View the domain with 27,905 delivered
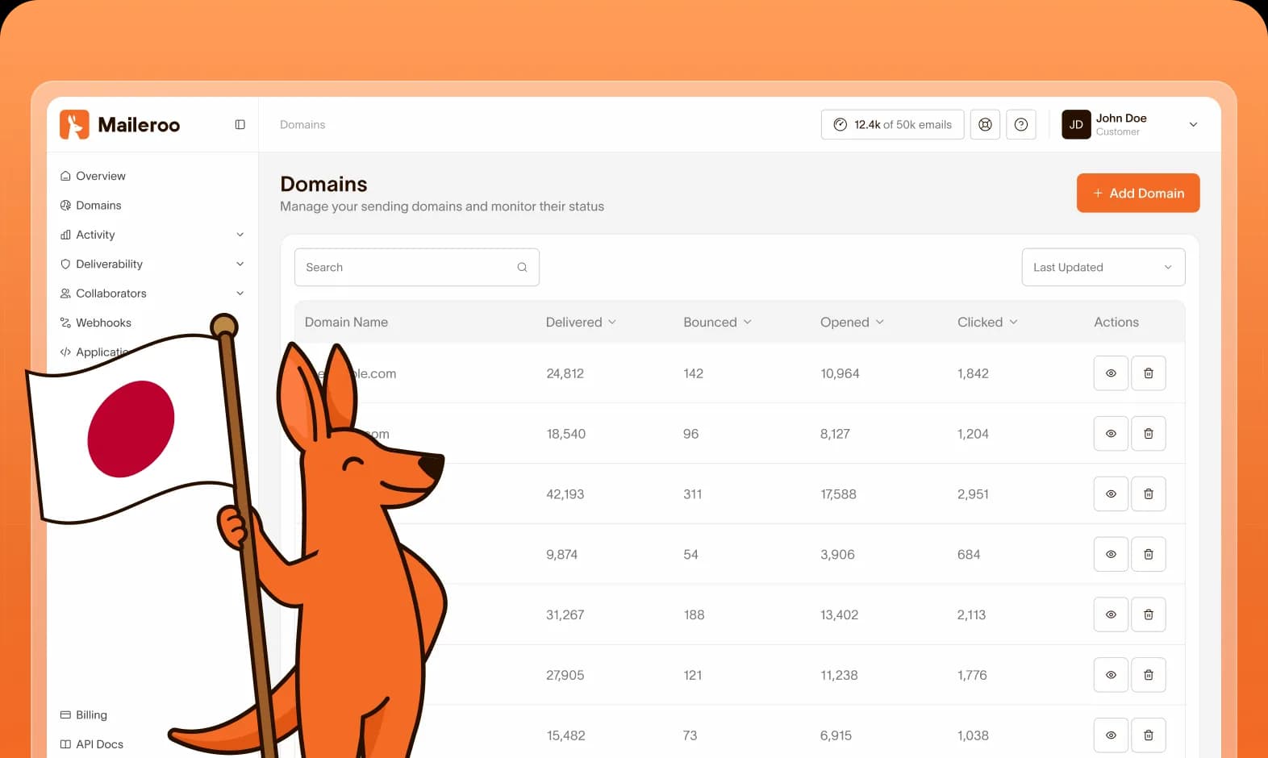Viewport: 1268px width, 758px height. 1111,675
